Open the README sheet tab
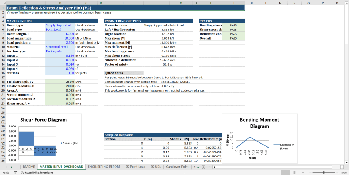Image resolution: width=349 pixels, height=175 pixels. 29,167
